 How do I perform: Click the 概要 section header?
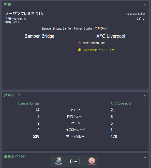(7, 4)
